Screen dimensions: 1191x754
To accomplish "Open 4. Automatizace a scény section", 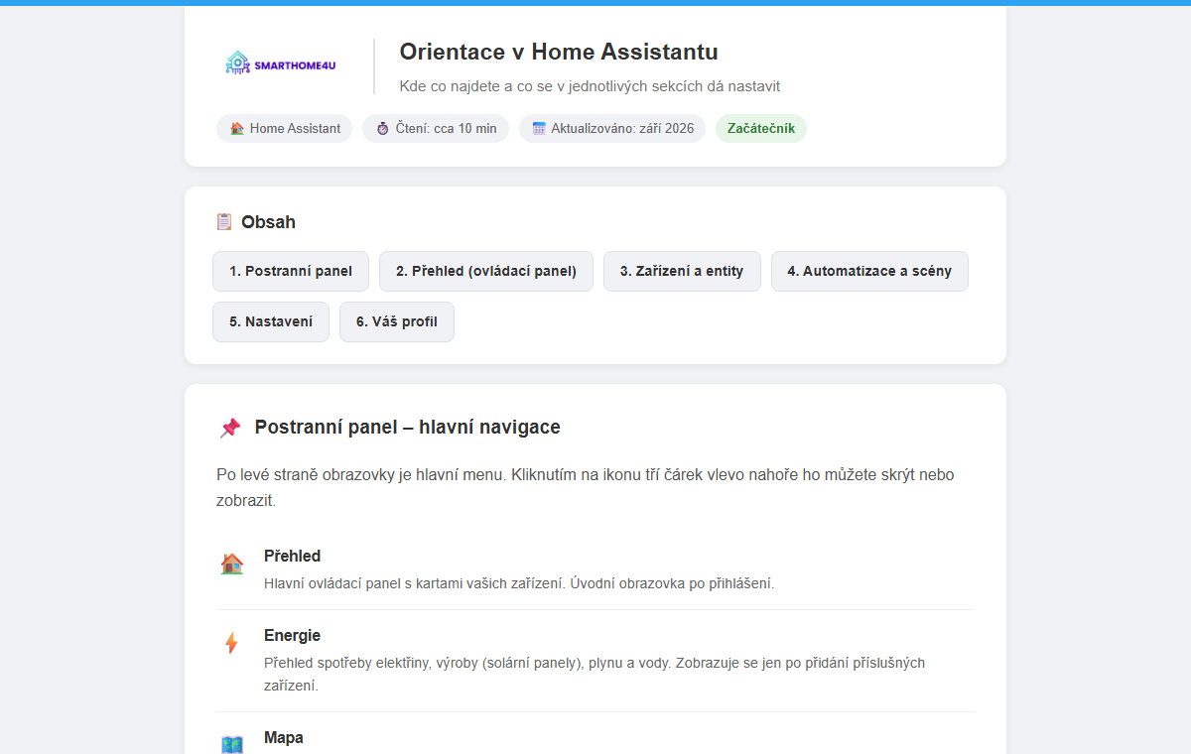I will point(869,271).
